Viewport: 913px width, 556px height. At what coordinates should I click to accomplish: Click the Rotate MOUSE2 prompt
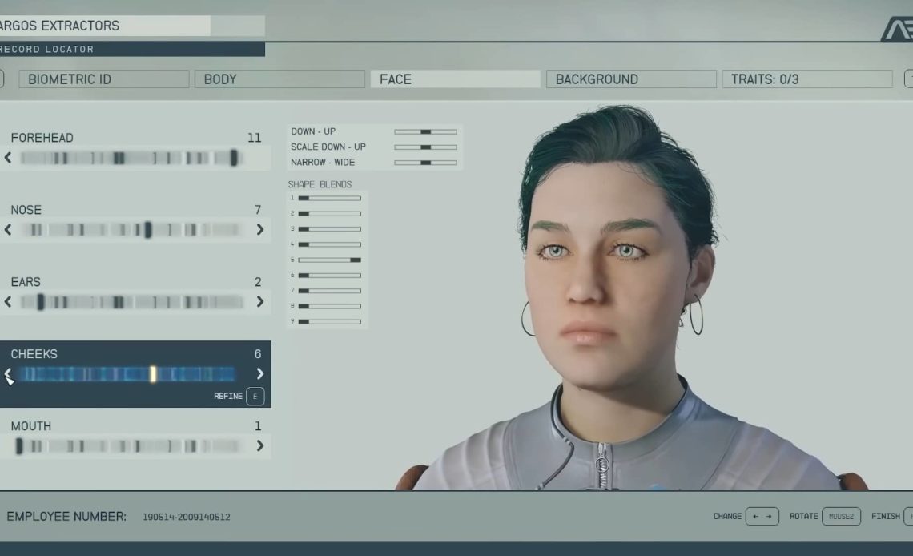(x=840, y=517)
